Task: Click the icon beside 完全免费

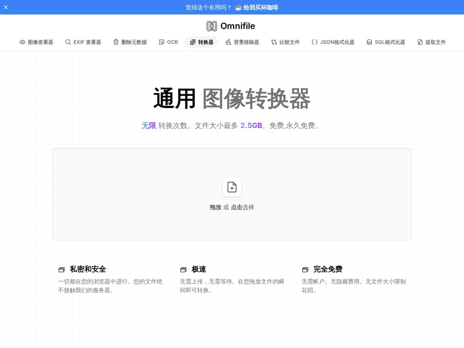Action: tap(305, 270)
